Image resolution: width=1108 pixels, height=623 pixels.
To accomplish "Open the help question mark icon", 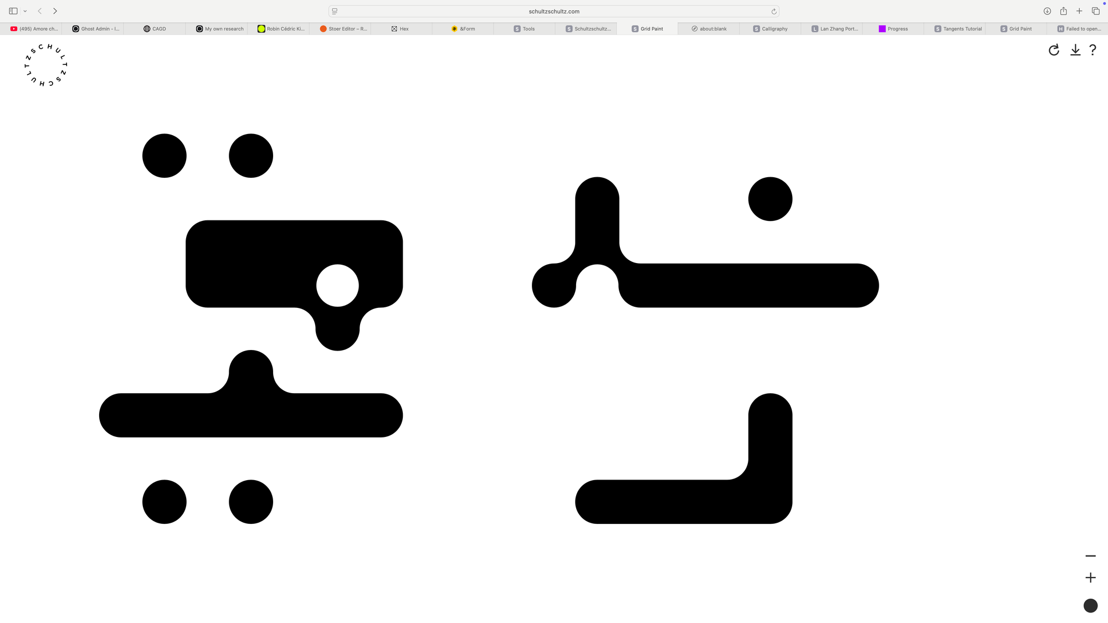I will 1092,50.
